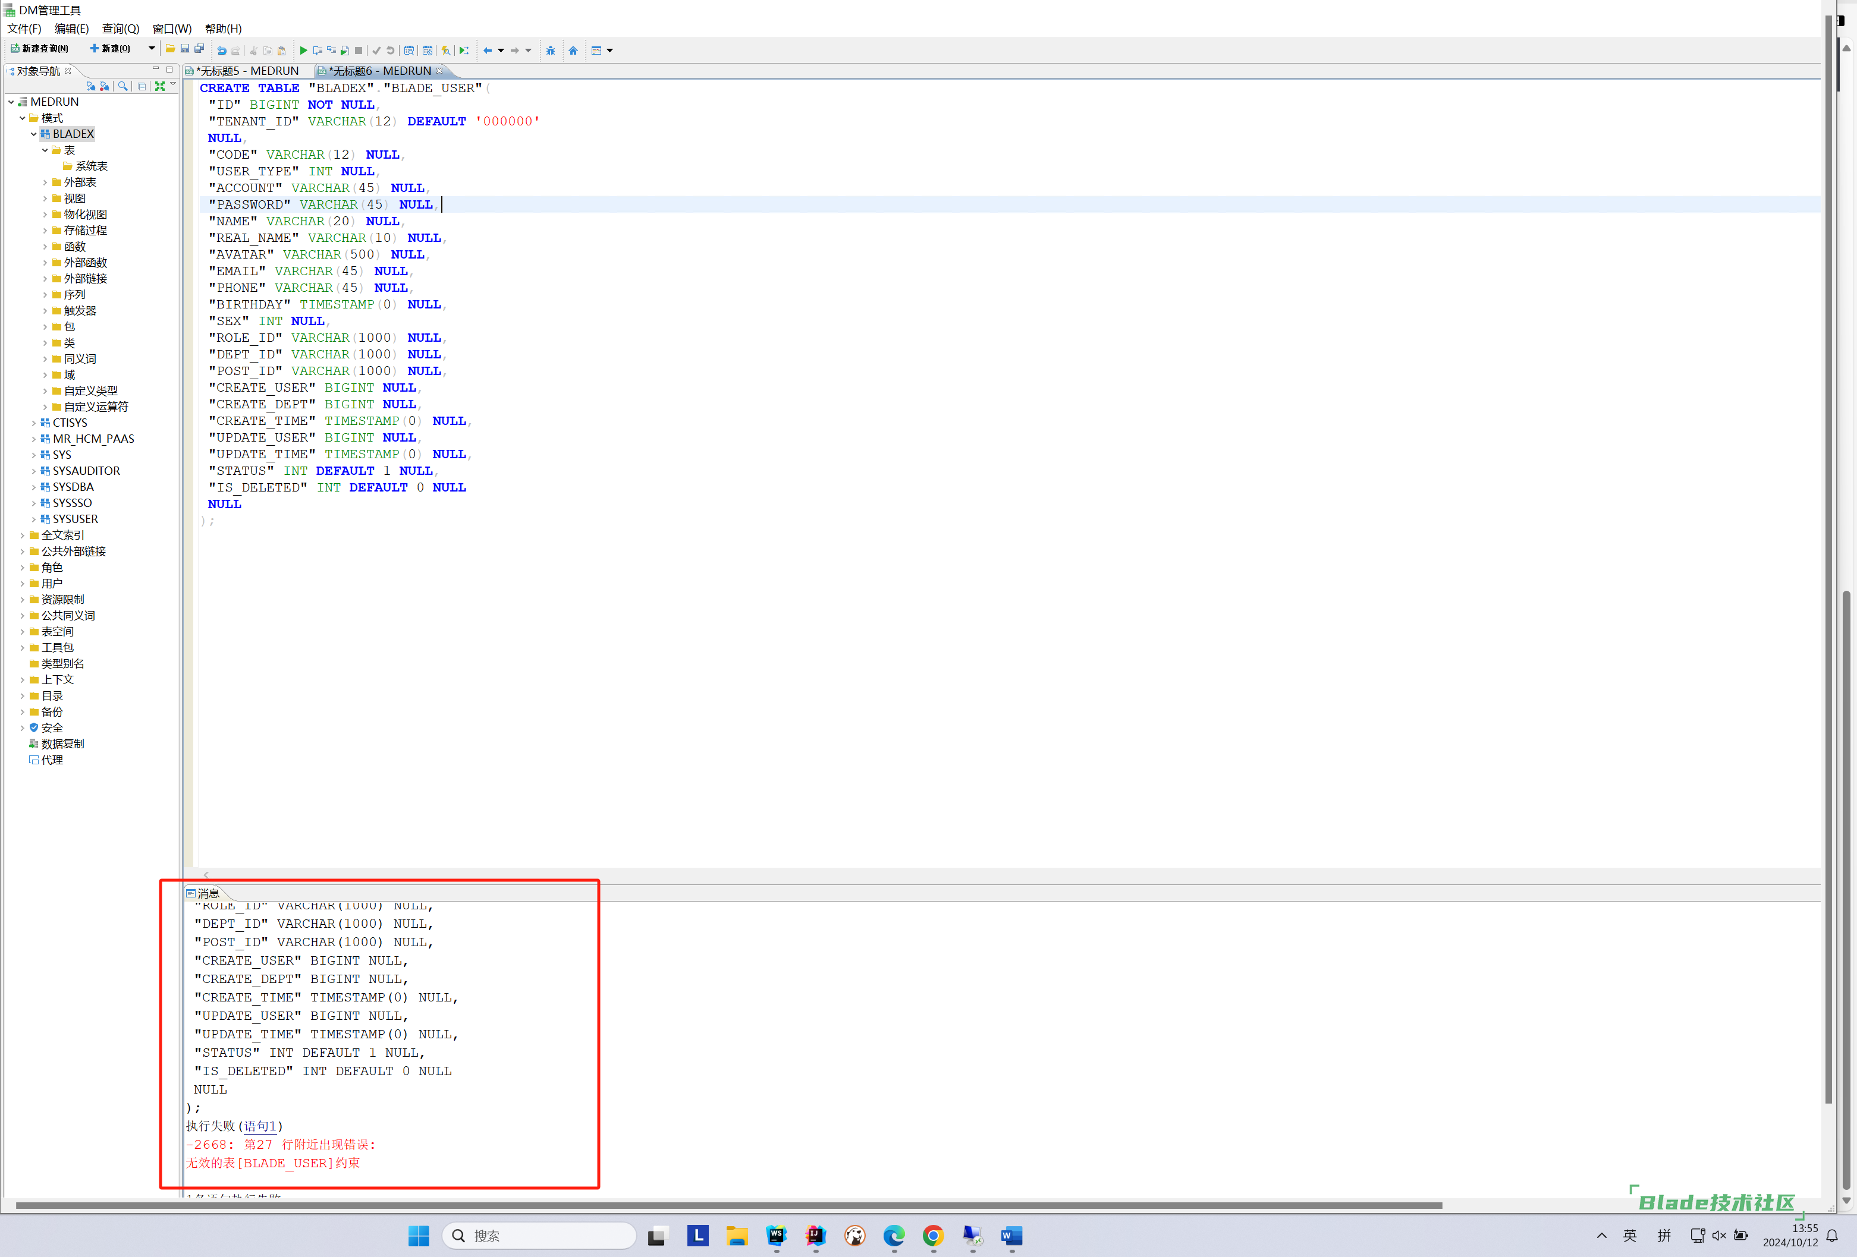Open the navigator view menu triangle

[172, 84]
